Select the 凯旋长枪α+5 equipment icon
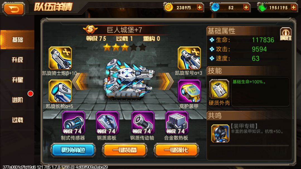301x169 pixels. tap(60, 91)
